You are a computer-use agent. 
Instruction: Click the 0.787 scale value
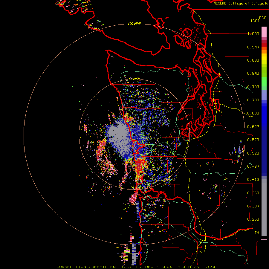click(253, 87)
